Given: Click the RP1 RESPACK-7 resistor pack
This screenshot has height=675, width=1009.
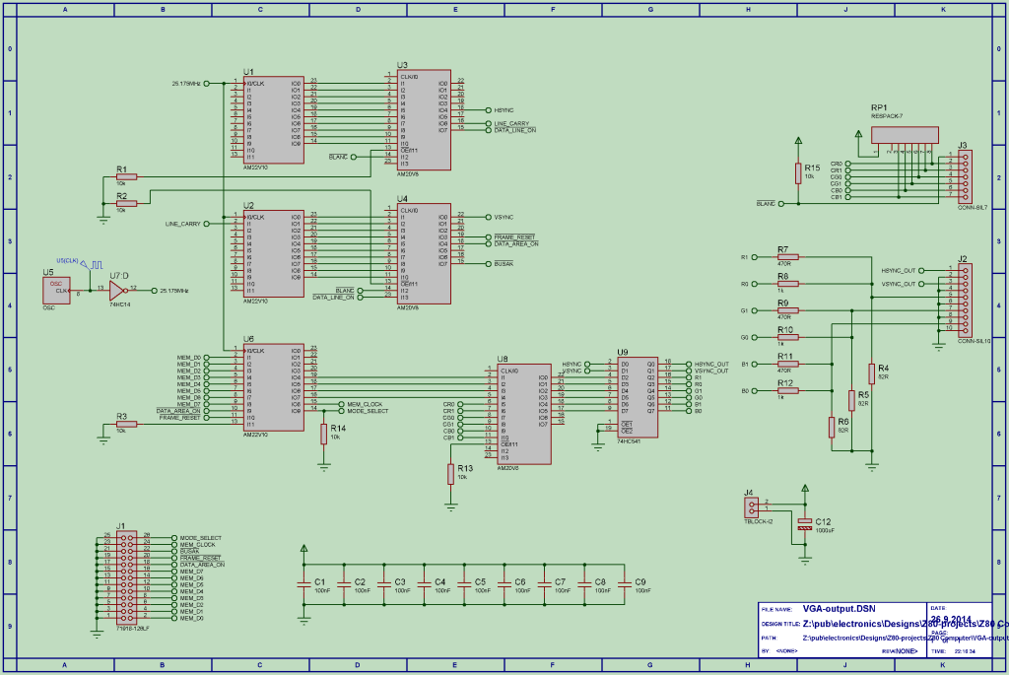Looking at the screenshot, I should point(905,135).
